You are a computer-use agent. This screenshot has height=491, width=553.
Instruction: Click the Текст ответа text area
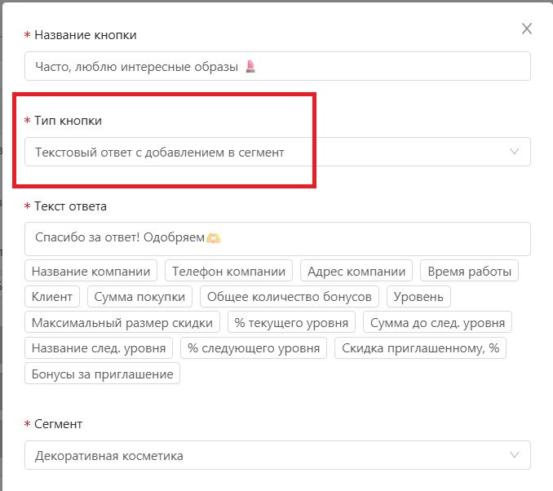coord(277,239)
